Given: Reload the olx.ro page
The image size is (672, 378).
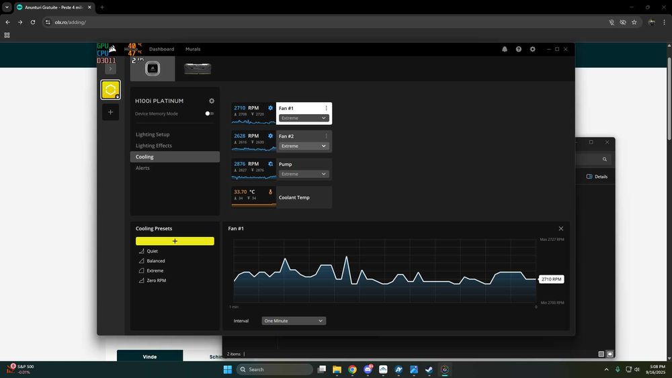Looking at the screenshot, I should [x=32, y=22].
